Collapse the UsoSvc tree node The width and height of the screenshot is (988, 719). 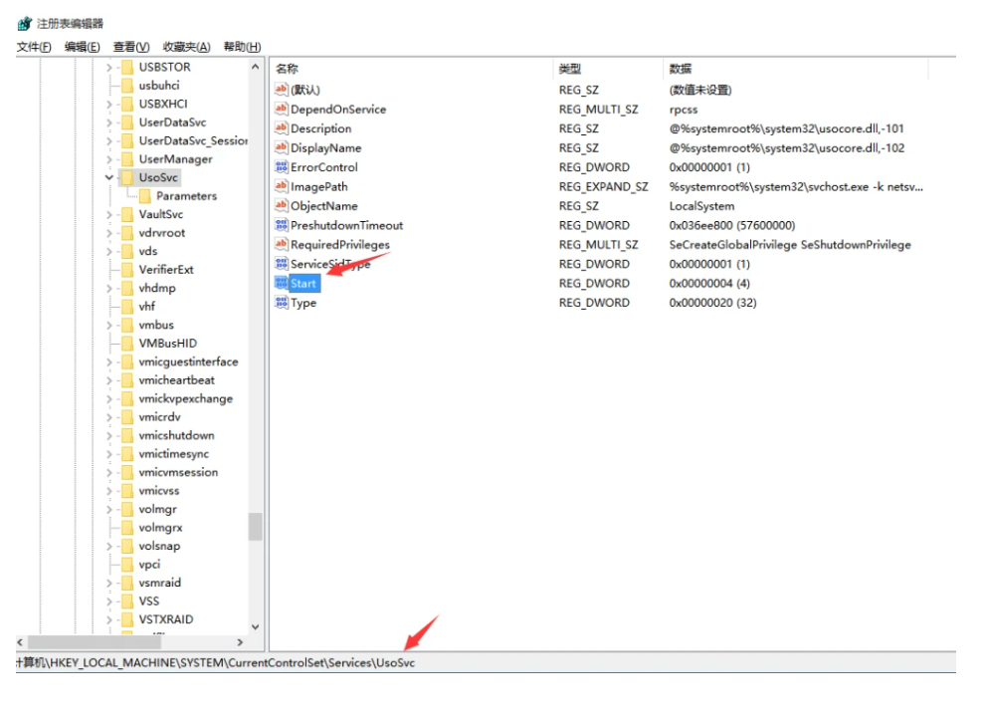pos(109,177)
